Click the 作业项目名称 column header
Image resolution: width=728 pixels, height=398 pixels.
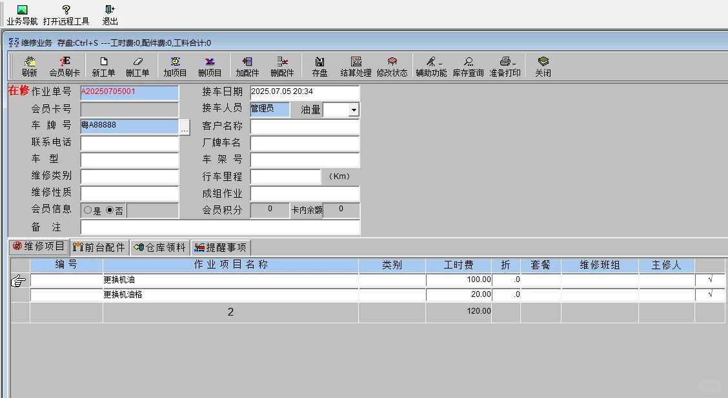click(x=231, y=265)
